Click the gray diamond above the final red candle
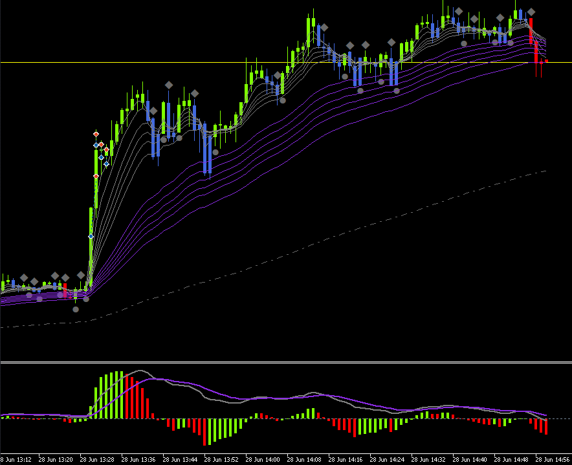The height and width of the screenshot is (465, 572). (531, 12)
